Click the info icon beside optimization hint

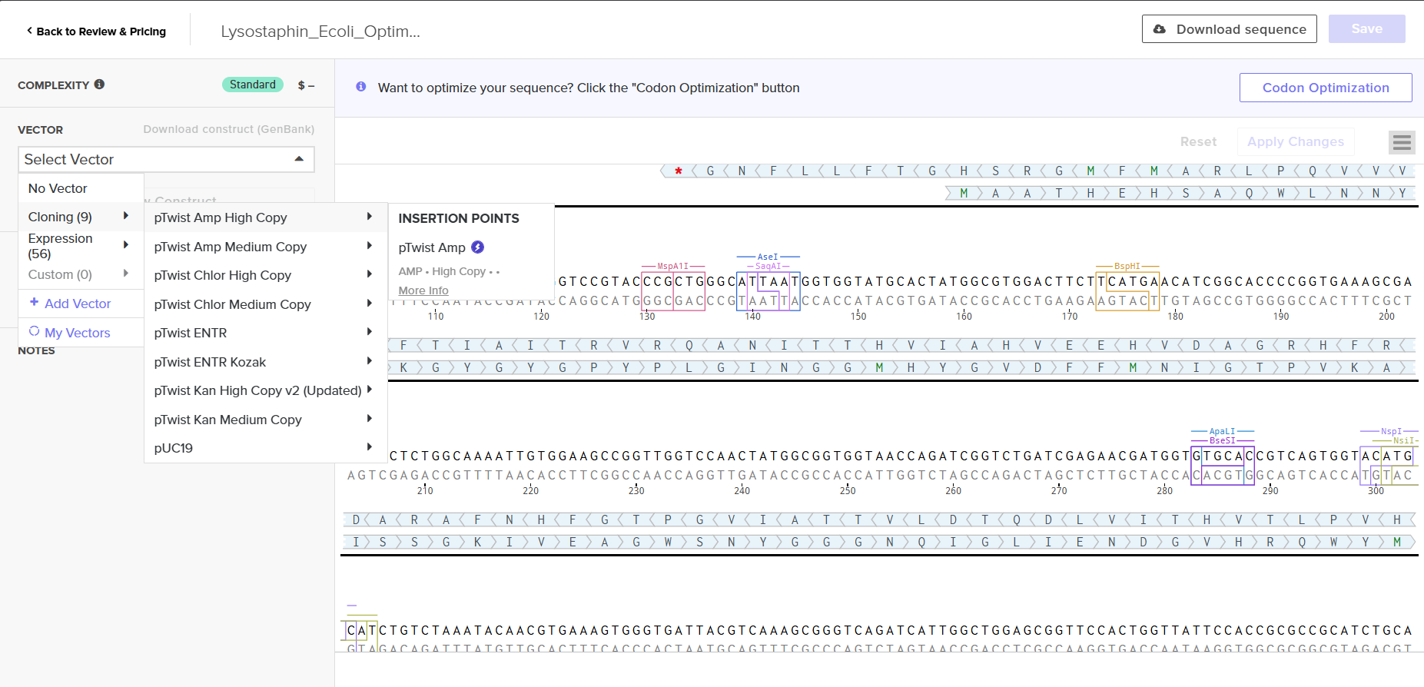pyautogui.click(x=361, y=88)
